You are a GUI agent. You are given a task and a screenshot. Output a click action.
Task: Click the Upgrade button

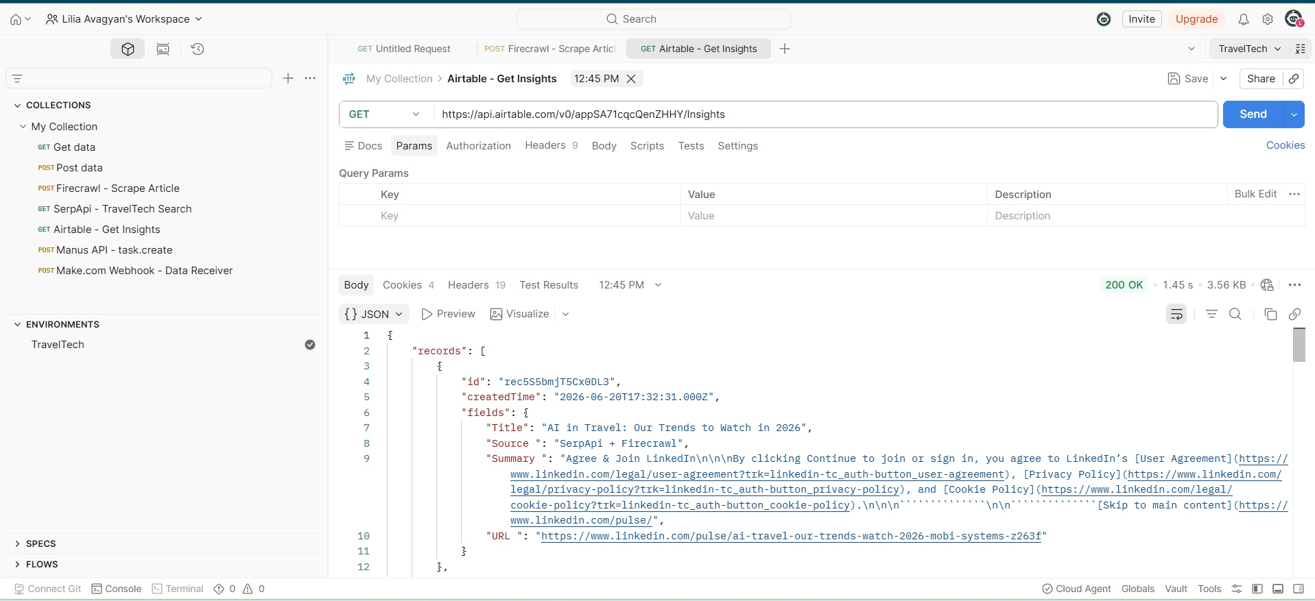[x=1196, y=19]
